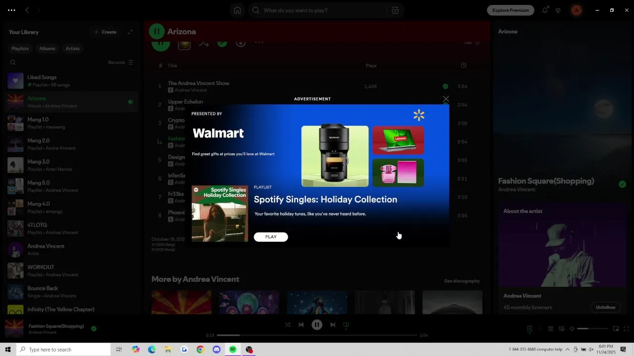The height and width of the screenshot is (356, 634).
Task: Click the pink perfume ad image
Action: [x=398, y=173]
